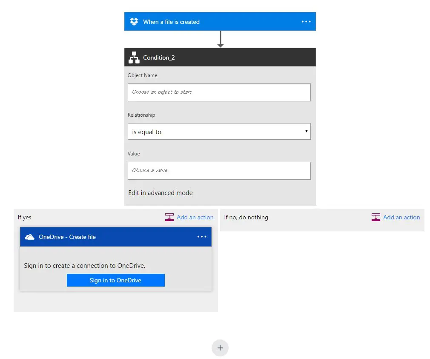
Task: Click the 'Choose a value' input field
Action: click(219, 171)
